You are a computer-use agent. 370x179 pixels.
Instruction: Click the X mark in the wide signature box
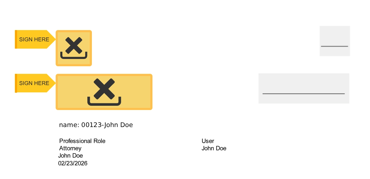(x=104, y=88)
